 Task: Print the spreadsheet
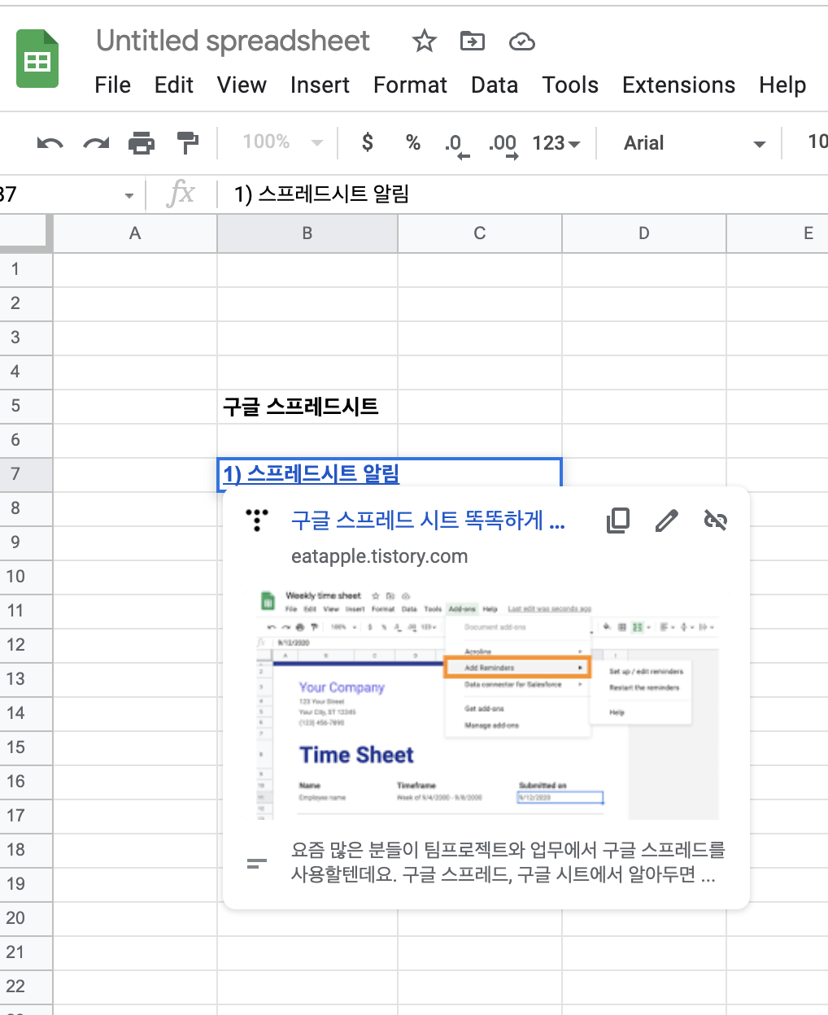tap(142, 143)
